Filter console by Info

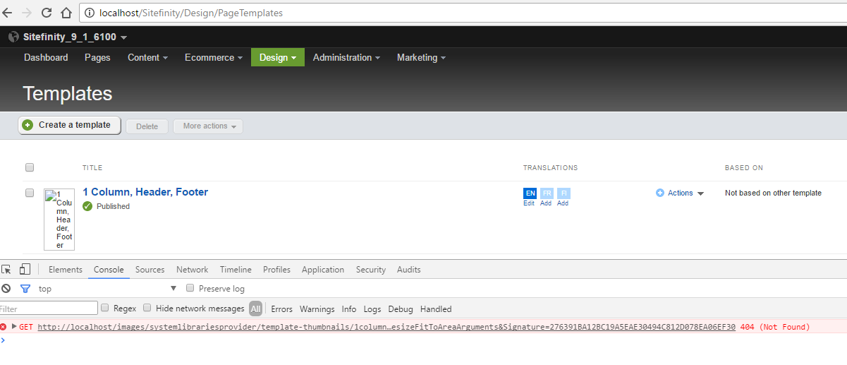[x=349, y=309]
